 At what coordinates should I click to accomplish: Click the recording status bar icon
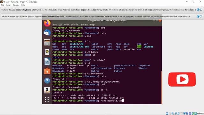pos(187,113)
